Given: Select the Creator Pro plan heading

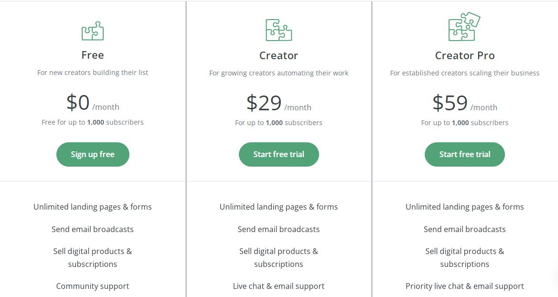Looking at the screenshot, I should (x=465, y=55).
